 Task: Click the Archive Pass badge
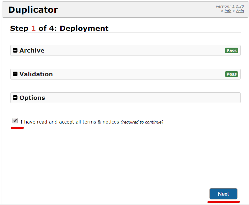click(231, 50)
